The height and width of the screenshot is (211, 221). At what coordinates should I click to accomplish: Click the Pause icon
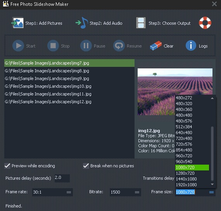coord(86,46)
